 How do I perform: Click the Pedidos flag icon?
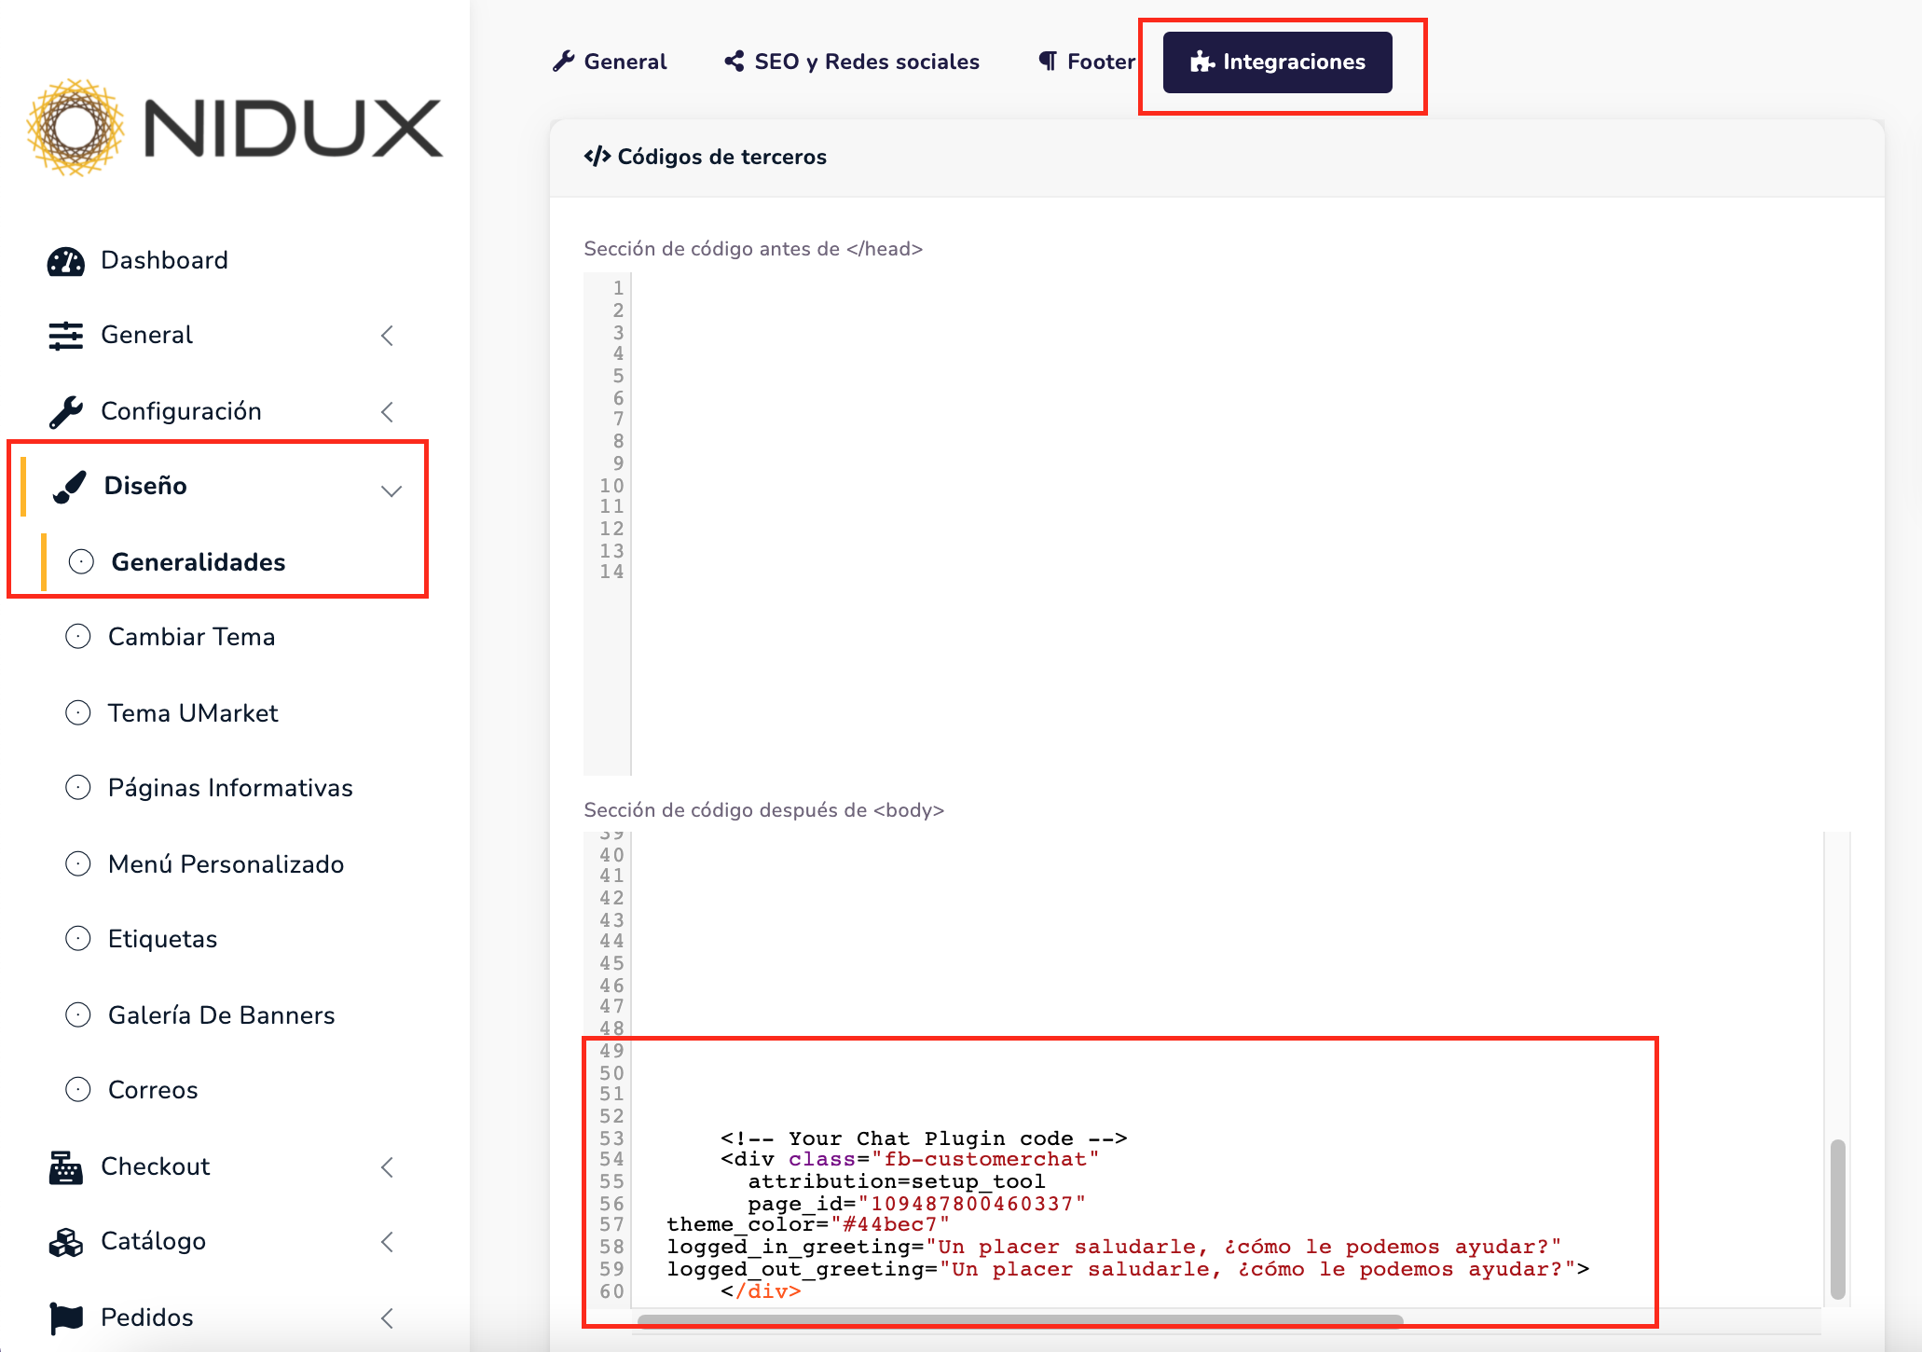tap(65, 1318)
